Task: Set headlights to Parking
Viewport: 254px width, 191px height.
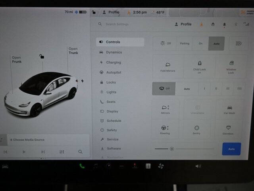Action: [x=185, y=43]
